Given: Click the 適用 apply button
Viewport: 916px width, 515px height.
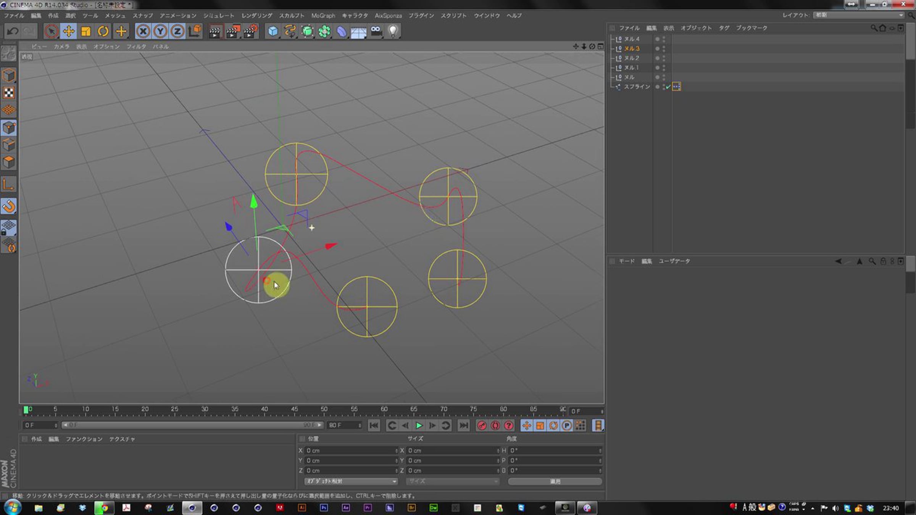Looking at the screenshot, I should click(555, 481).
